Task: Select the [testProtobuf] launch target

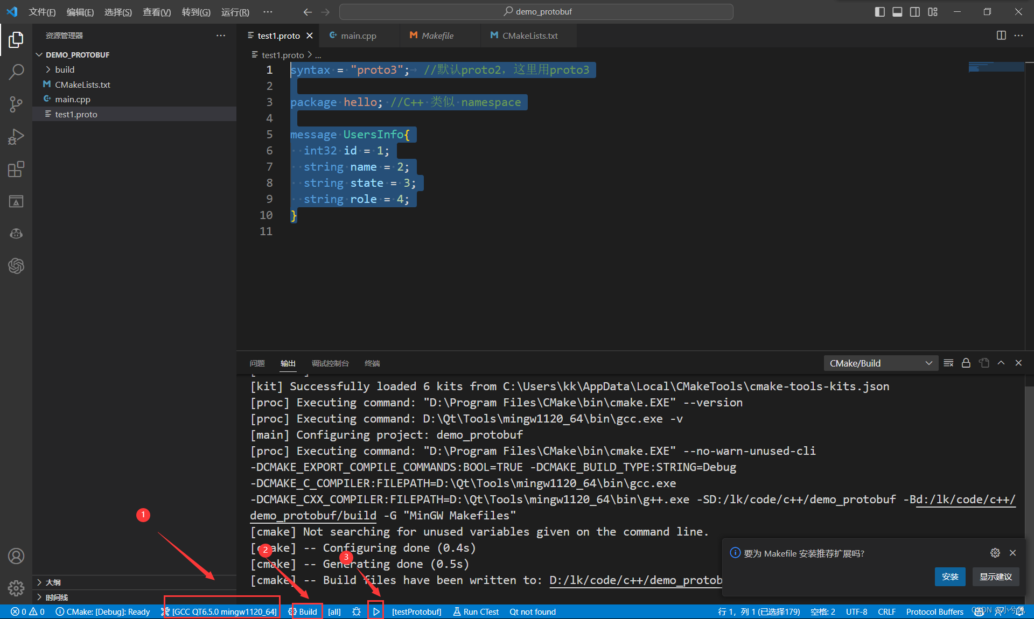Action: 417,611
